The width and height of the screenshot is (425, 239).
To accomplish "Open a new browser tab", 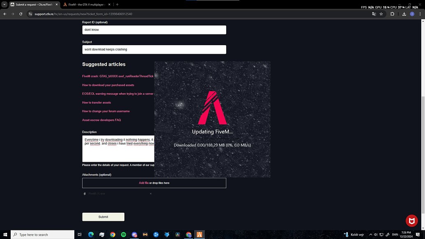I will click(117, 5).
